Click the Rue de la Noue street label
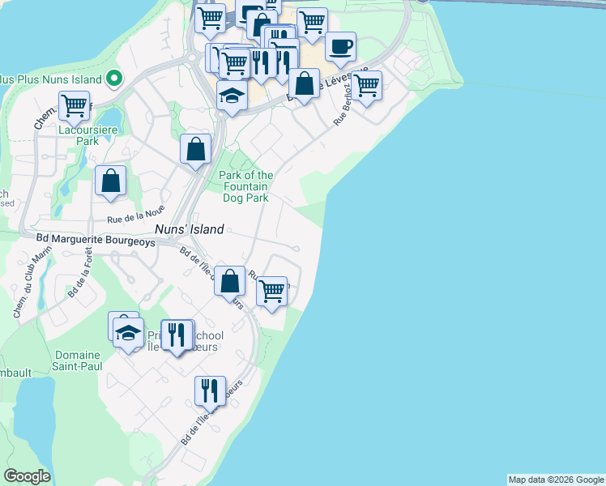Image resolution: width=606 pixels, height=486 pixels. coord(135,215)
